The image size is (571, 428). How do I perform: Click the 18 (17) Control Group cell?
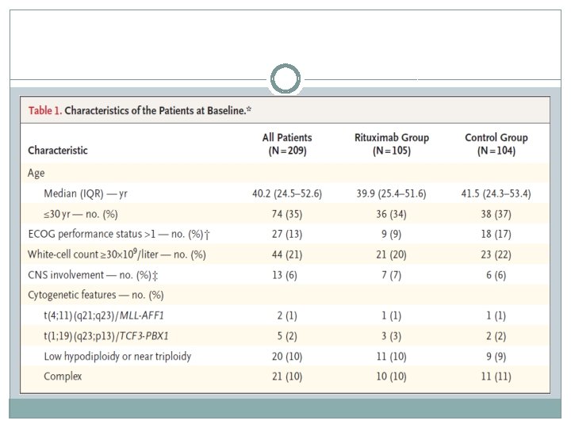tap(496, 234)
